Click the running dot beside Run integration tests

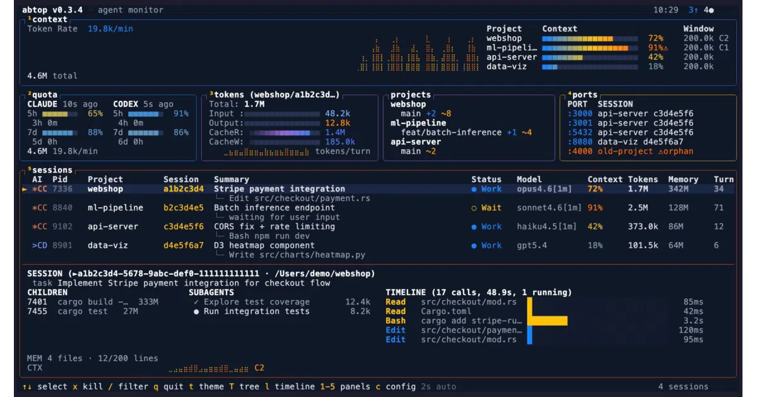point(197,311)
